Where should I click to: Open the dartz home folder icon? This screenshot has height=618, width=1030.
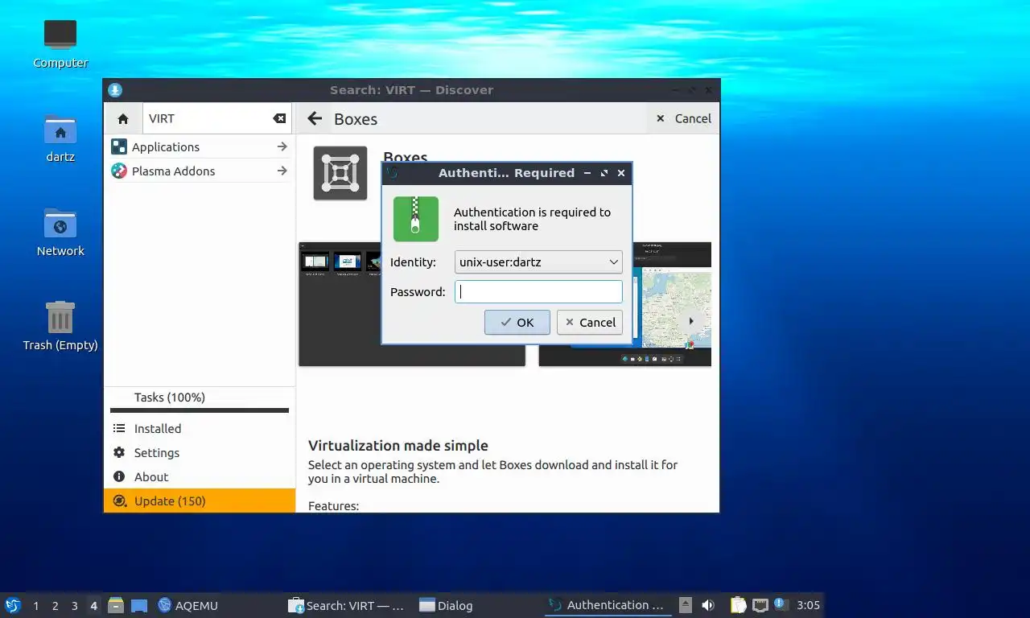click(60, 130)
